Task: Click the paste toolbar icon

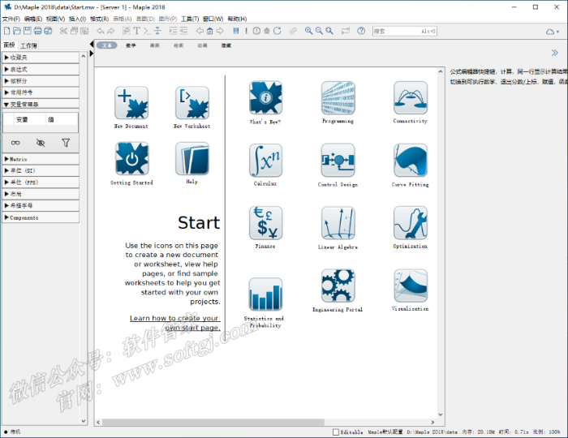Action: pos(84,31)
